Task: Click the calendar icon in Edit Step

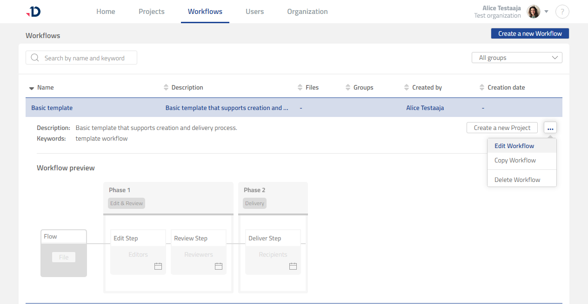Action: pyautogui.click(x=158, y=266)
